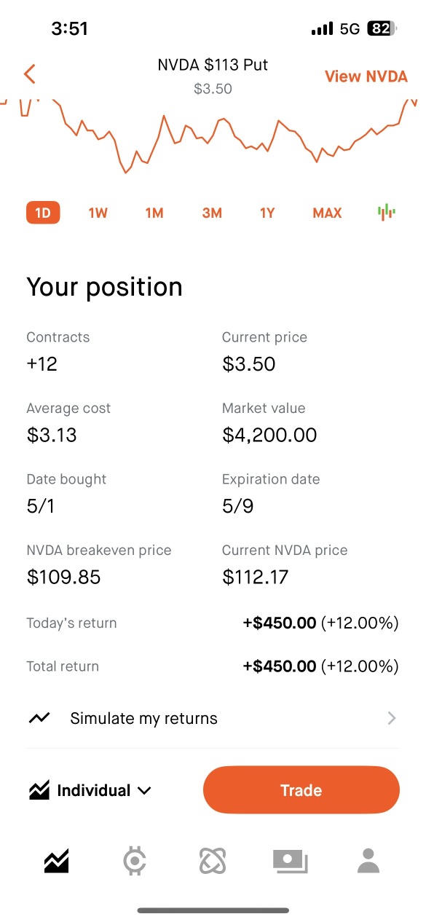Screen dimensions: 426x922
Task: Expand Simulate my returns chevron
Action: 392,718
